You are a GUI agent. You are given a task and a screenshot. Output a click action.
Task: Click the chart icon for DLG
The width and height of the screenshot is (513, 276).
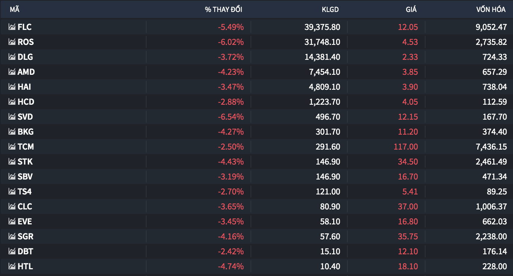[12, 57]
